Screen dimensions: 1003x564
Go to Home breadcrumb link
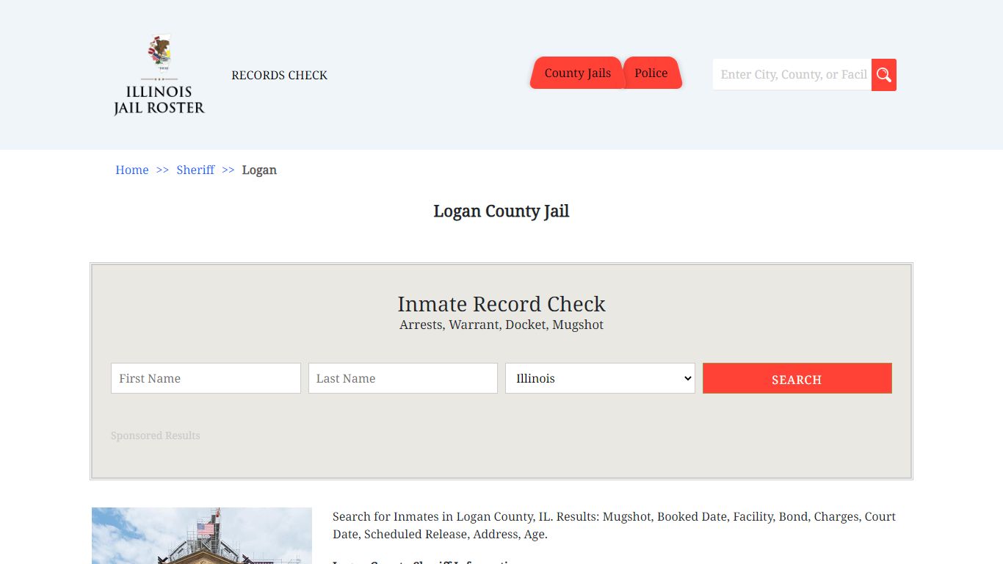tap(132, 170)
